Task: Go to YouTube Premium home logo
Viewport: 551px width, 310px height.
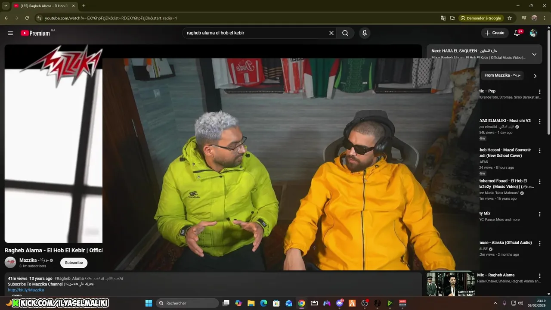Action: 35,33
